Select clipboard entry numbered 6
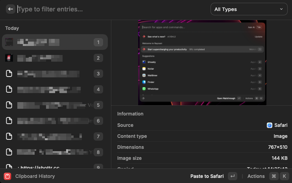This screenshot has height=183, width=292. tap(54, 121)
